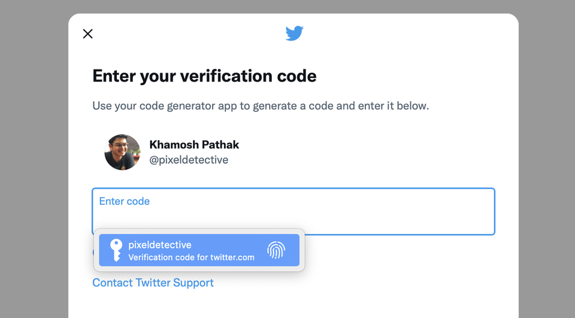The image size is (575, 318).
Task: Click "Verification code for twitter.com" suggestion subtitle
Action: click(x=192, y=258)
